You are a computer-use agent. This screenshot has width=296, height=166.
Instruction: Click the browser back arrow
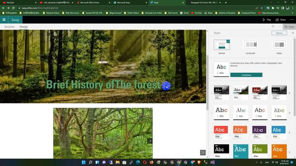click(3, 8)
